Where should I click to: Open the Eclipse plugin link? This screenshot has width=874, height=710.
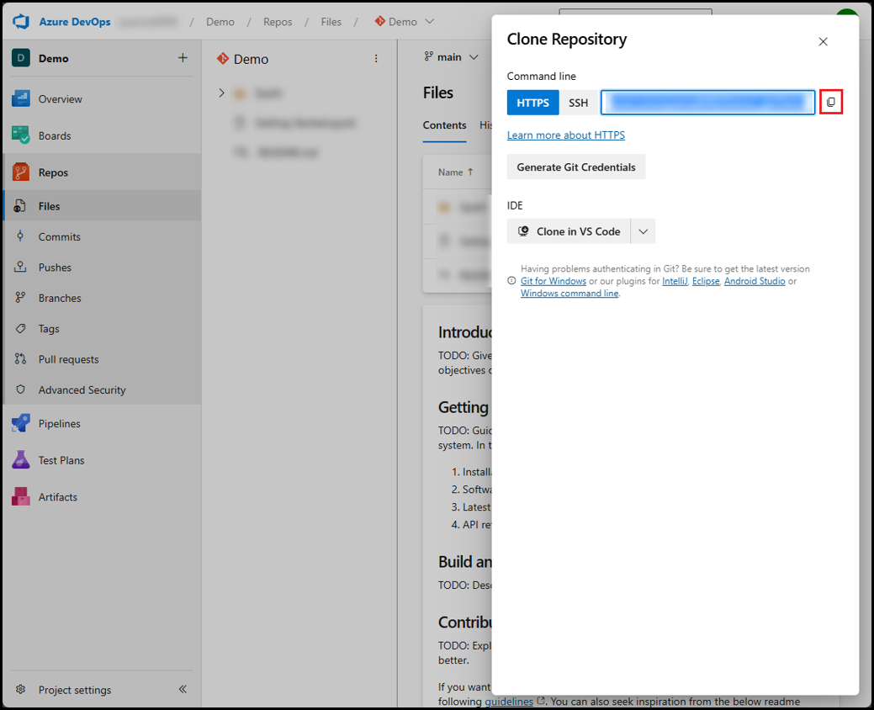[706, 281]
